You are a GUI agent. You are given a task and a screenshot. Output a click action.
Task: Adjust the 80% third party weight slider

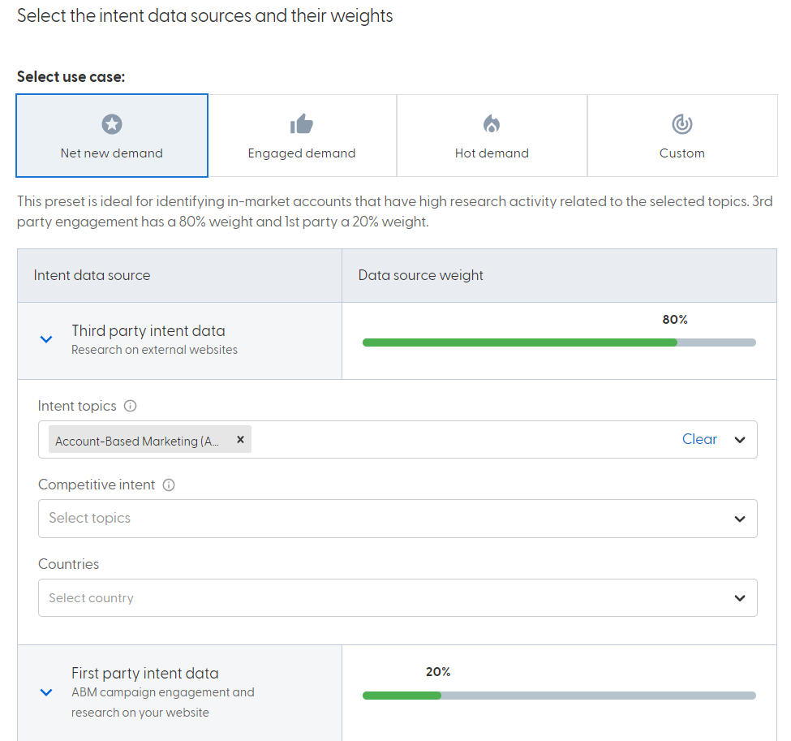point(676,342)
